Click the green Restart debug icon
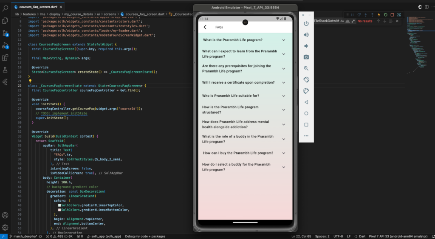This screenshot has width=435, height=239. click(386, 15)
